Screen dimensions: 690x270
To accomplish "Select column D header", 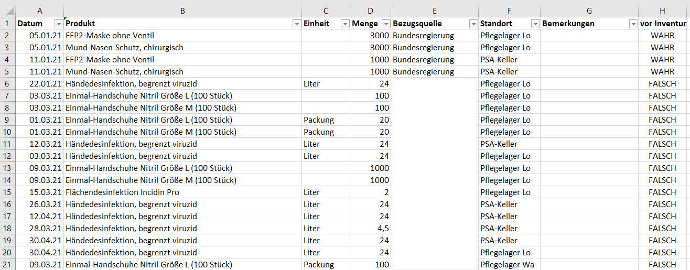I will pyautogui.click(x=371, y=11).
